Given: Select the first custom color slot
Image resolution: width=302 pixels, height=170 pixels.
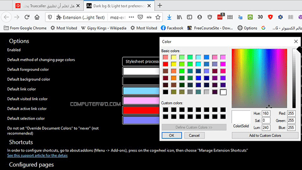Looking at the screenshot, I should 166,110.
